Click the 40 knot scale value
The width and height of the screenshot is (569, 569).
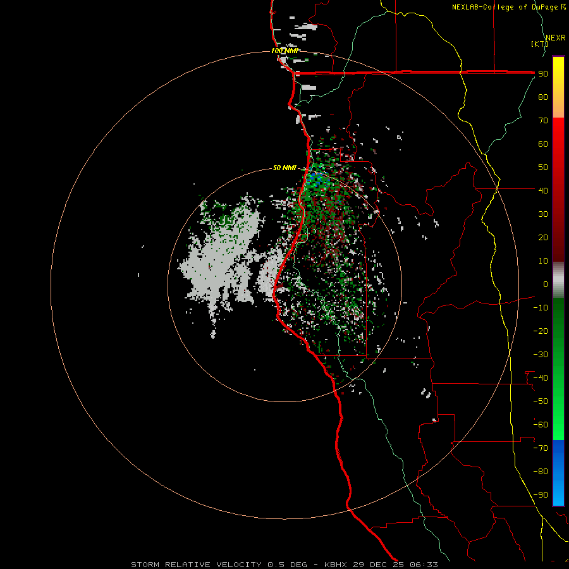point(543,190)
